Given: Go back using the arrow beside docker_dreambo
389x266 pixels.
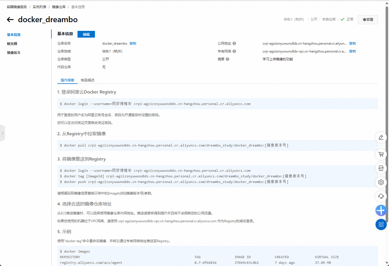Looking at the screenshot, I should (x=10, y=19).
